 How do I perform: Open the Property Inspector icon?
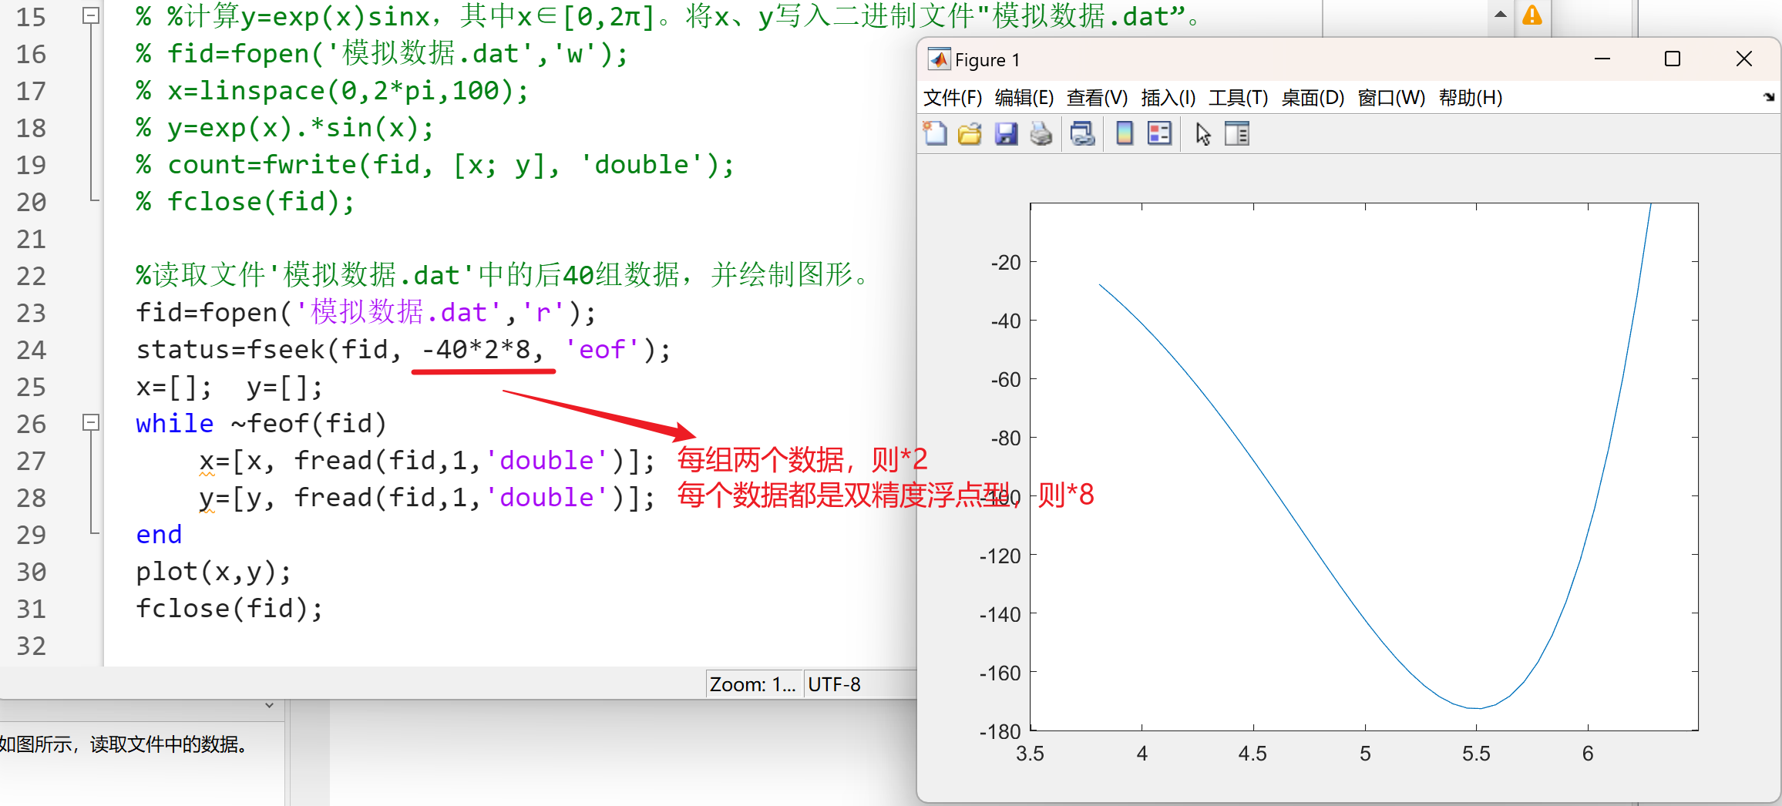pos(1237,134)
